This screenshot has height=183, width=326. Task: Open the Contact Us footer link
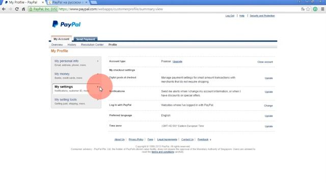[x=187, y=139]
